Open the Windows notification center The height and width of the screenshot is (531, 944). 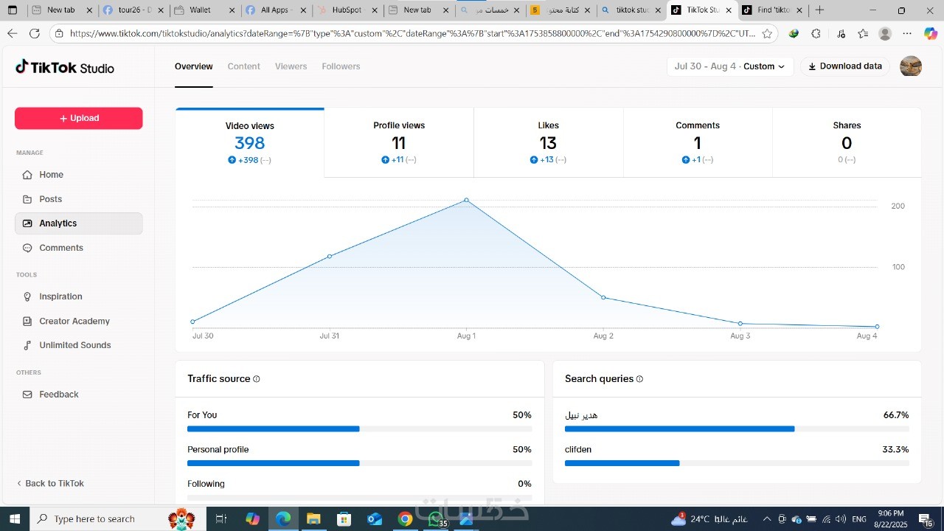coord(926,519)
